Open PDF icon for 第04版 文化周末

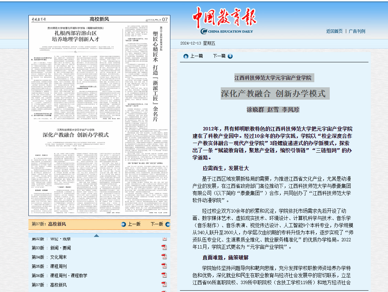tap(164, 257)
